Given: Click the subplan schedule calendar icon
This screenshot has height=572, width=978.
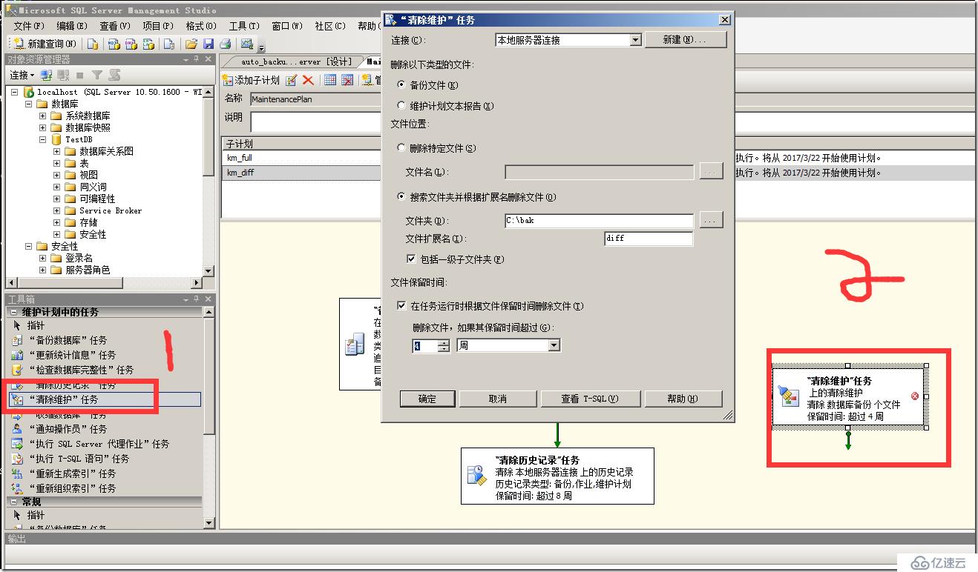Looking at the screenshot, I should [330, 80].
